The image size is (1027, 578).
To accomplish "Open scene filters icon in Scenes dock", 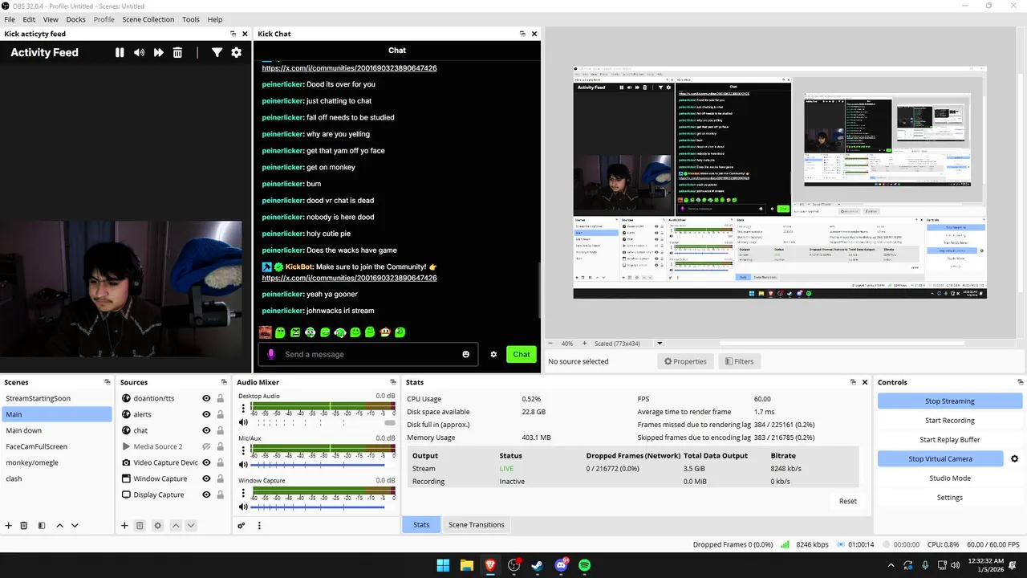I will pyautogui.click(x=42, y=526).
